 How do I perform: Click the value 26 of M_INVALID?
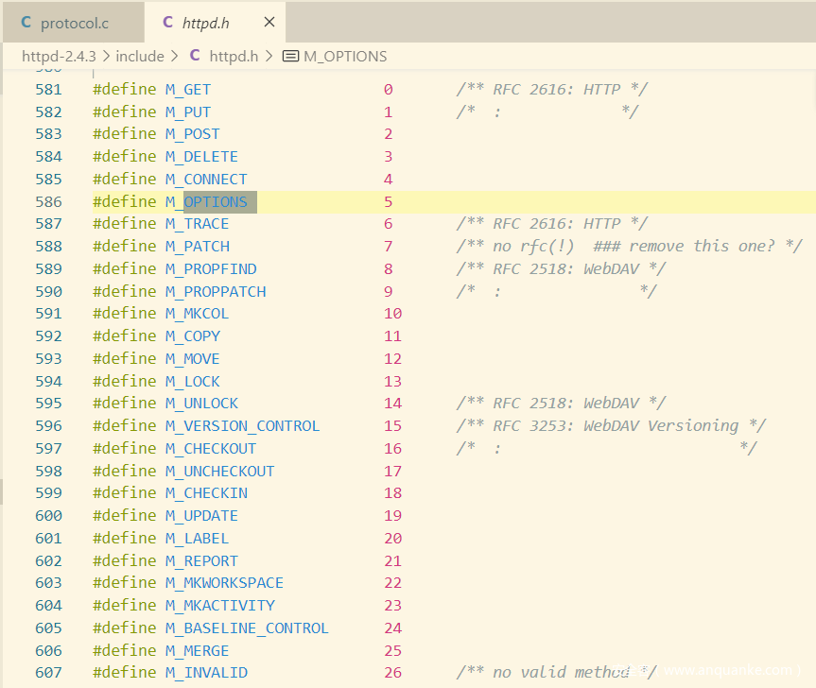coord(392,673)
